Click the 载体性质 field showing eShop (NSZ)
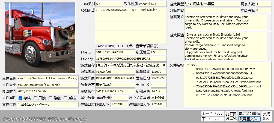This screenshot has width=274, height=123. [153, 4]
